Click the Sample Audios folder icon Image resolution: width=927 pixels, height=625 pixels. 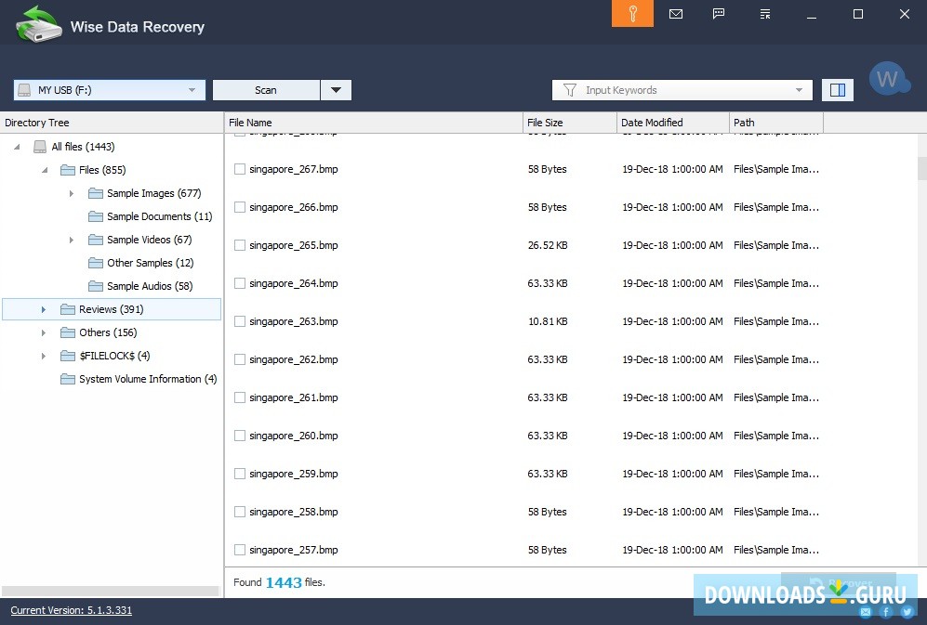[x=95, y=286]
